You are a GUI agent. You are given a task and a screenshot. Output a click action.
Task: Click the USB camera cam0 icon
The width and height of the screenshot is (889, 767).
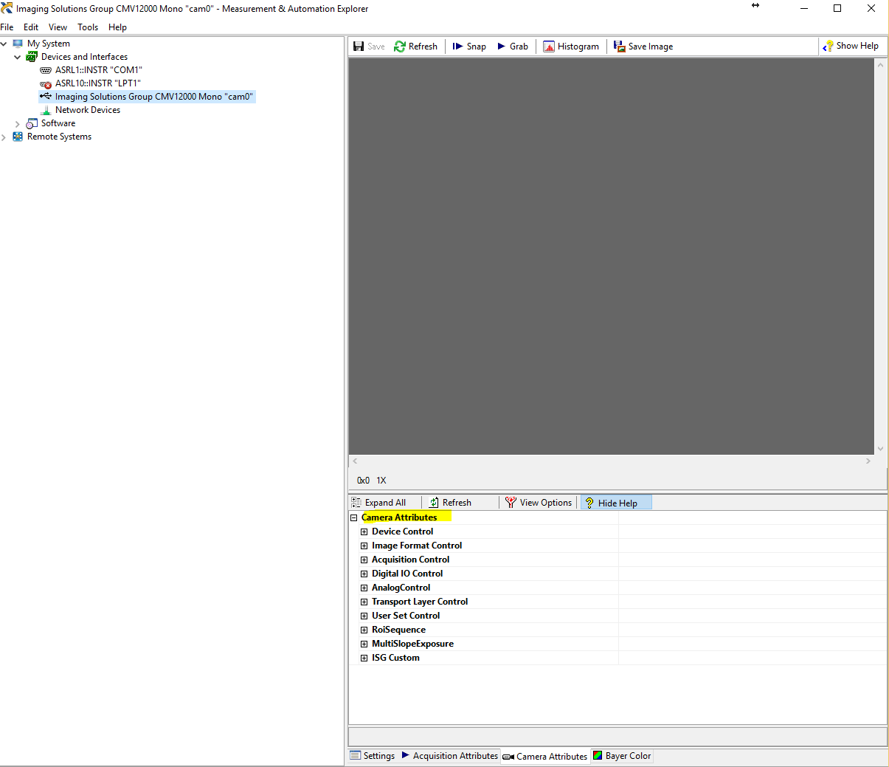click(46, 96)
